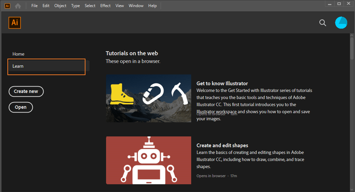Screen dimensions: 355x192
Task: Open the Effect menu
Action: click(x=105, y=6)
